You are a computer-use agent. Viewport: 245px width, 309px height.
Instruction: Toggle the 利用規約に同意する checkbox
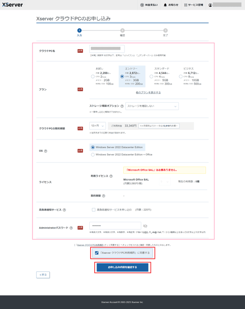point(96,253)
